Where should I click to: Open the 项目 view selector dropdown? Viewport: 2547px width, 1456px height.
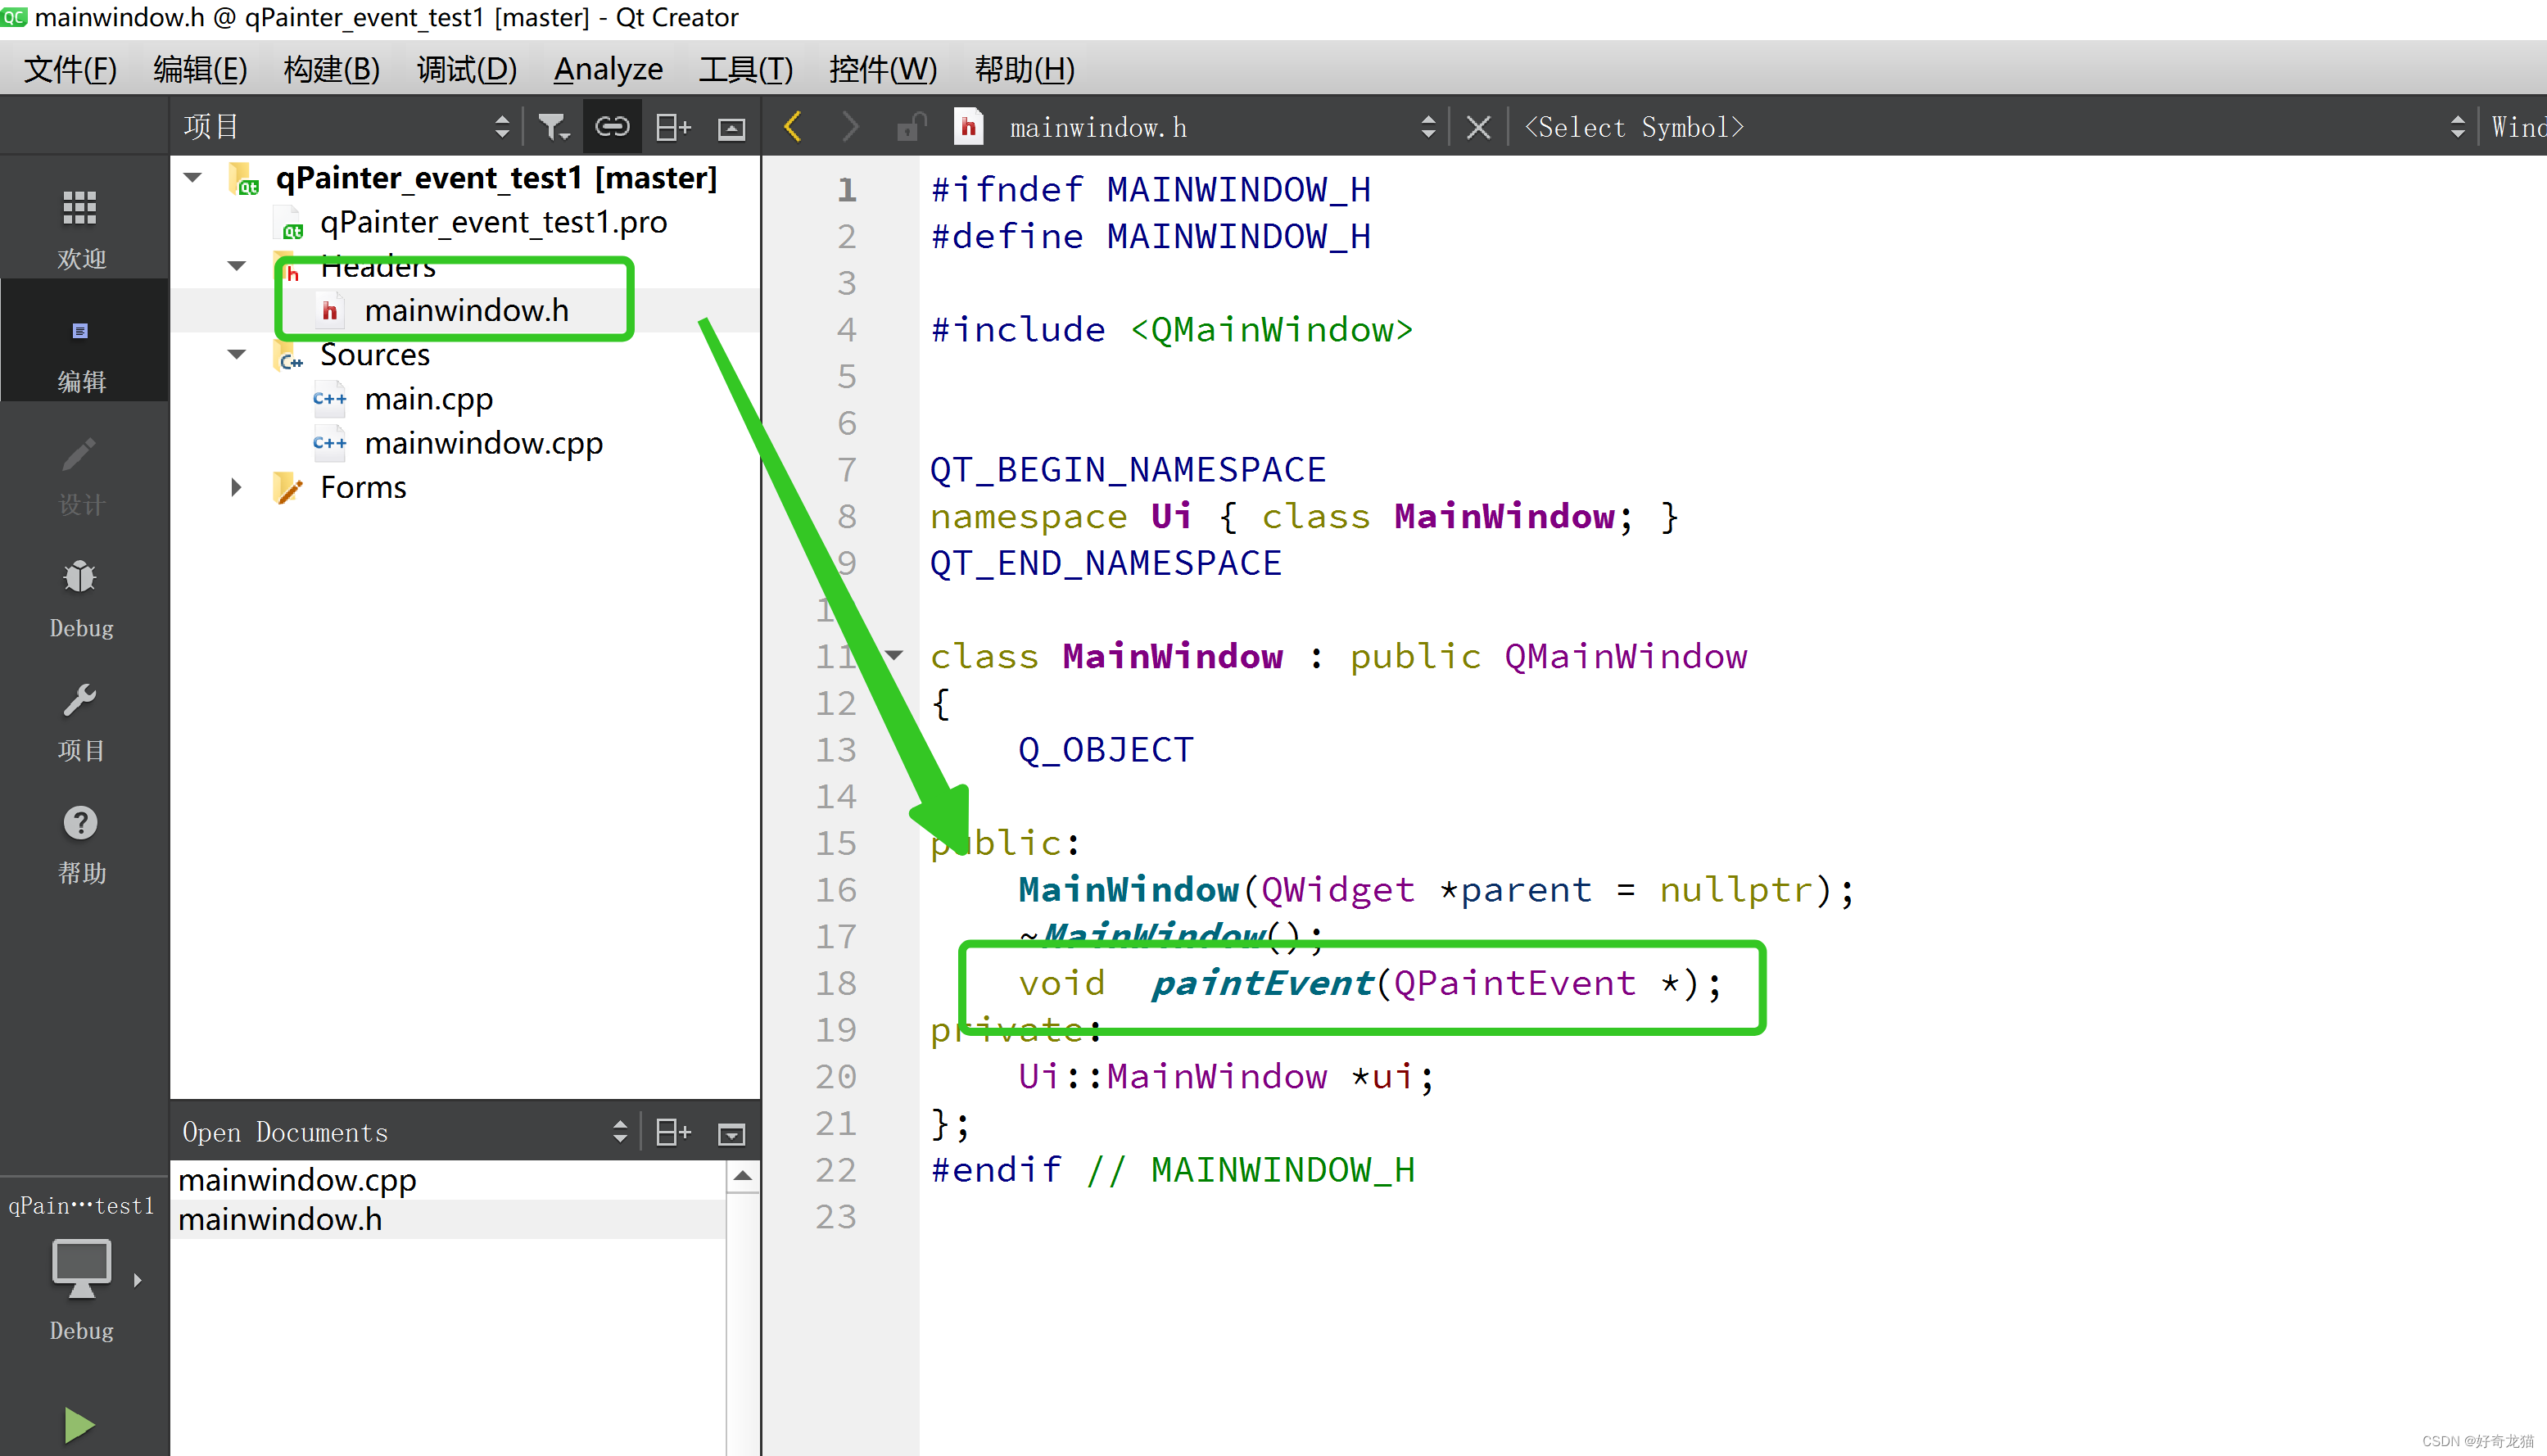tap(347, 127)
